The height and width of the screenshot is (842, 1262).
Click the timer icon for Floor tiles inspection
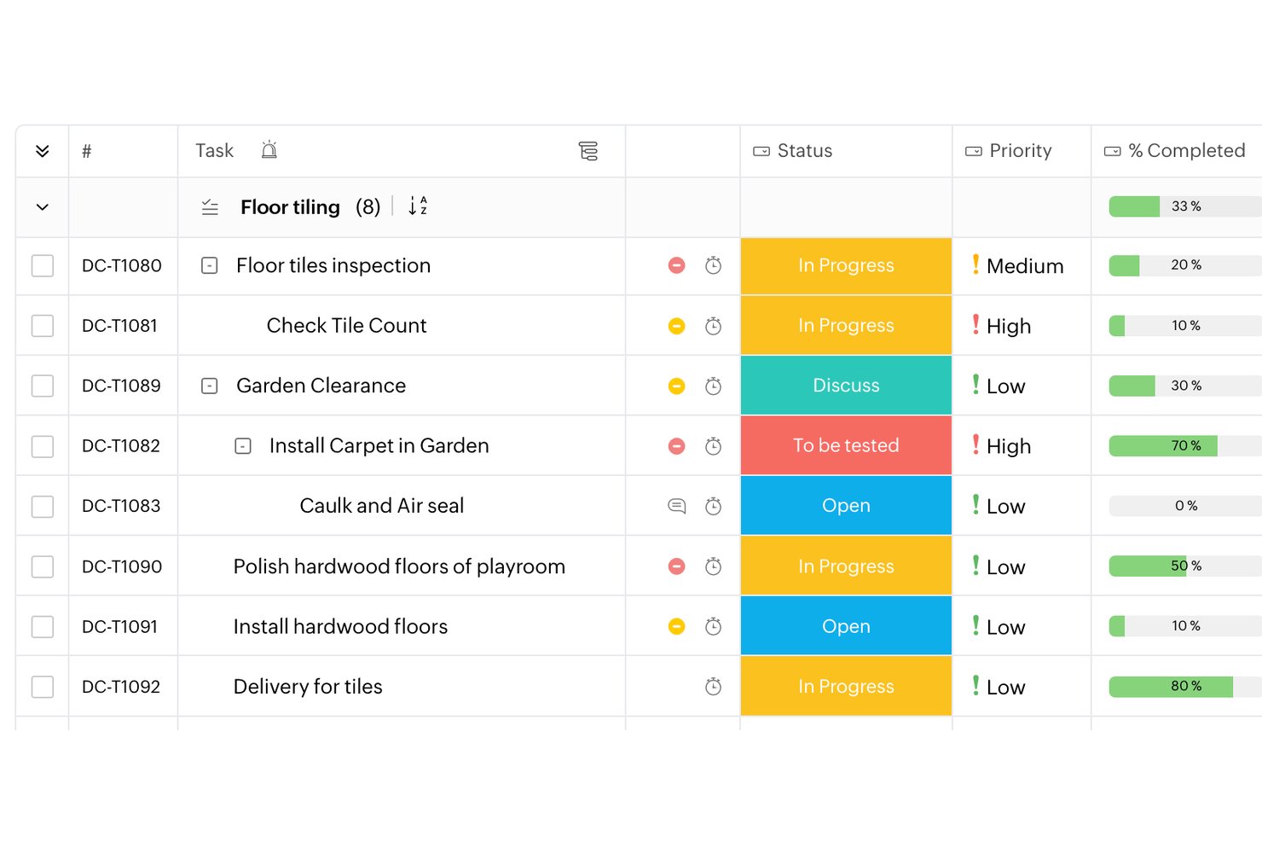pyautogui.click(x=714, y=265)
